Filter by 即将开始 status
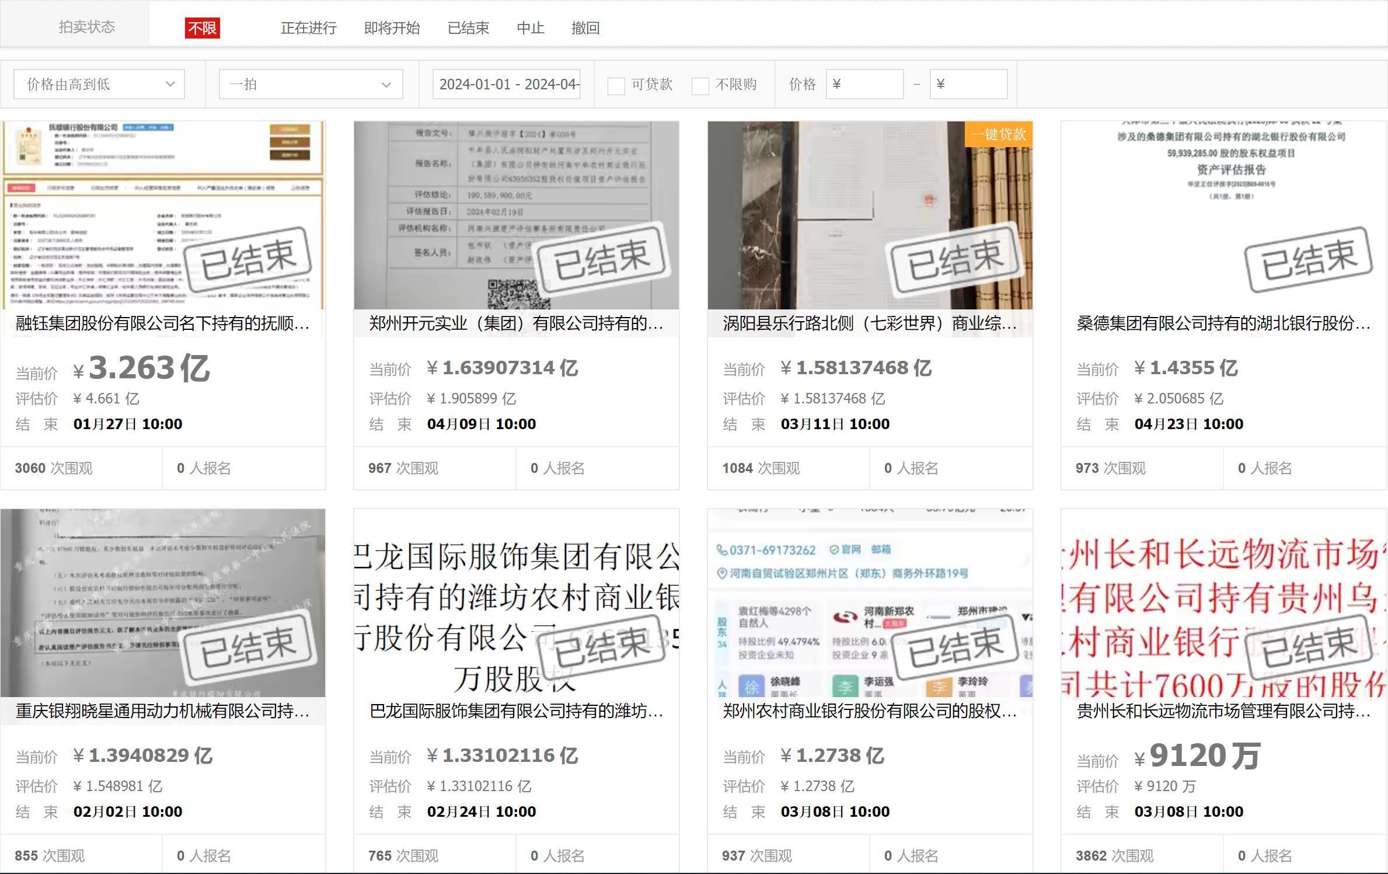This screenshot has width=1388, height=874. (392, 28)
